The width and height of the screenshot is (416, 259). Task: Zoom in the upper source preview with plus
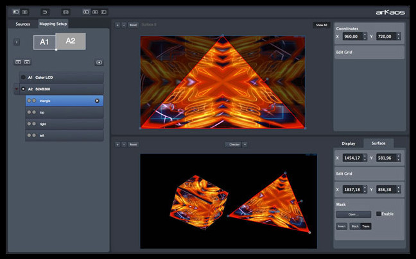(x=117, y=25)
